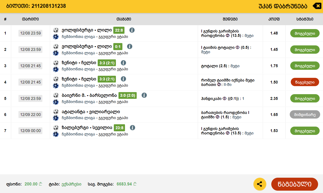Click the soccer ball icon beside ზალცბურგი - სევილია
Viewport: 323px width, 193px height.
coord(56,128)
